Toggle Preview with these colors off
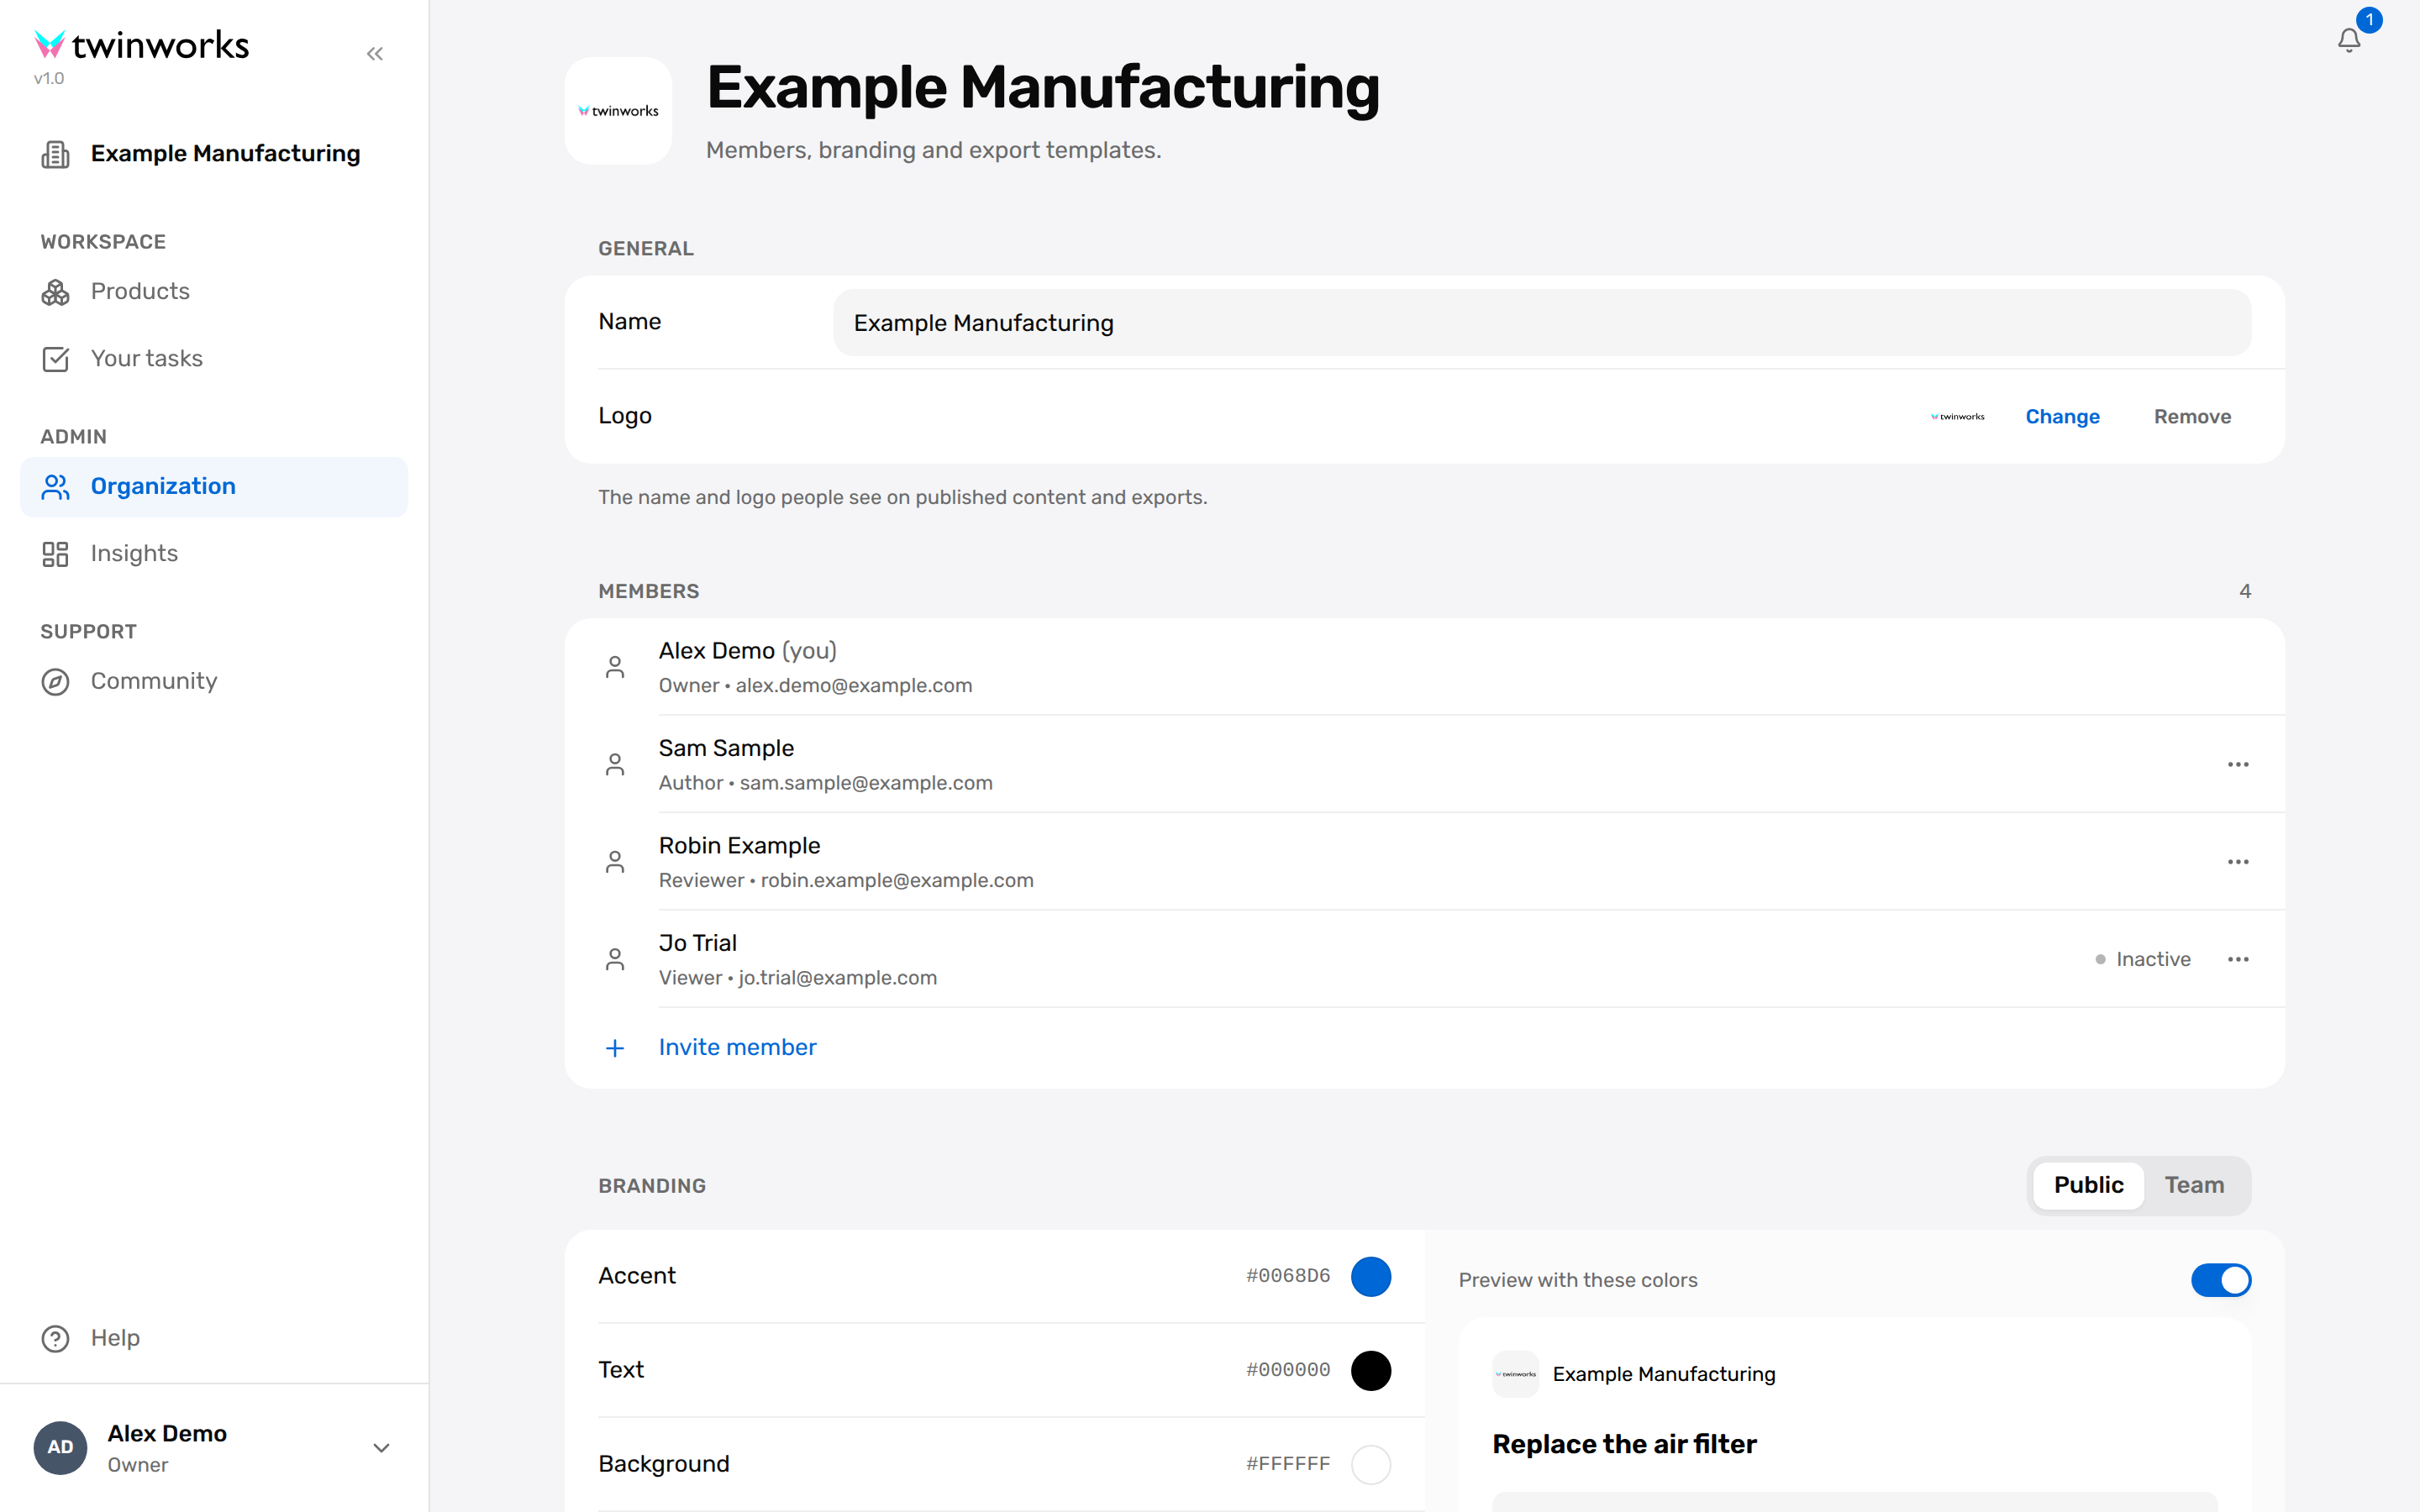 2220,1280
